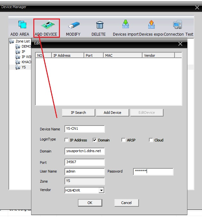Click the IP Address column header
202x217 pixels.
click(x=68, y=55)
